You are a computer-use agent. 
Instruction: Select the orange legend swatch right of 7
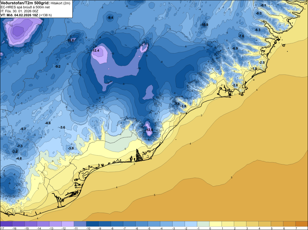pyautogui.click(x=302, y=224)
